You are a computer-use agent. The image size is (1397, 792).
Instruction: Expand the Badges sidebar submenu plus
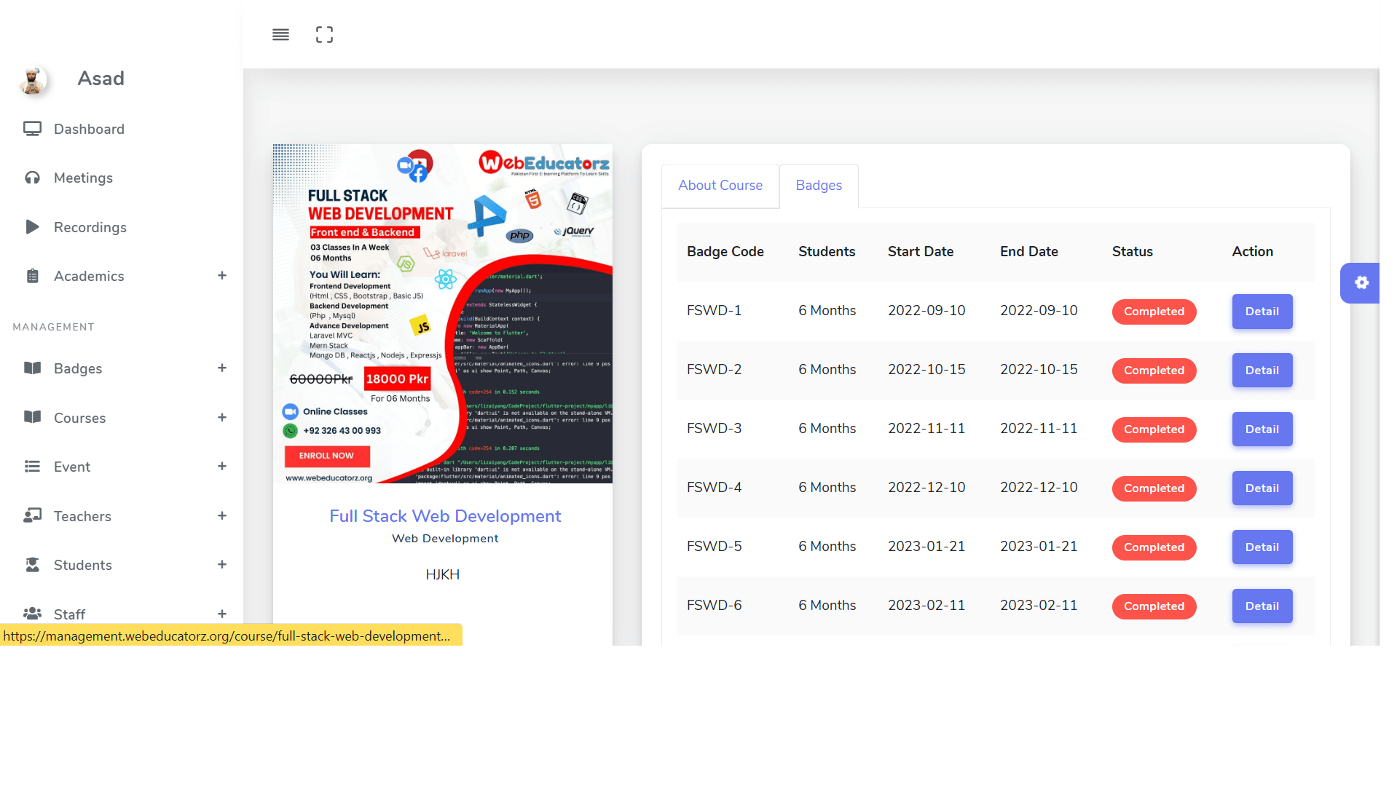click(x=222, y=368)
